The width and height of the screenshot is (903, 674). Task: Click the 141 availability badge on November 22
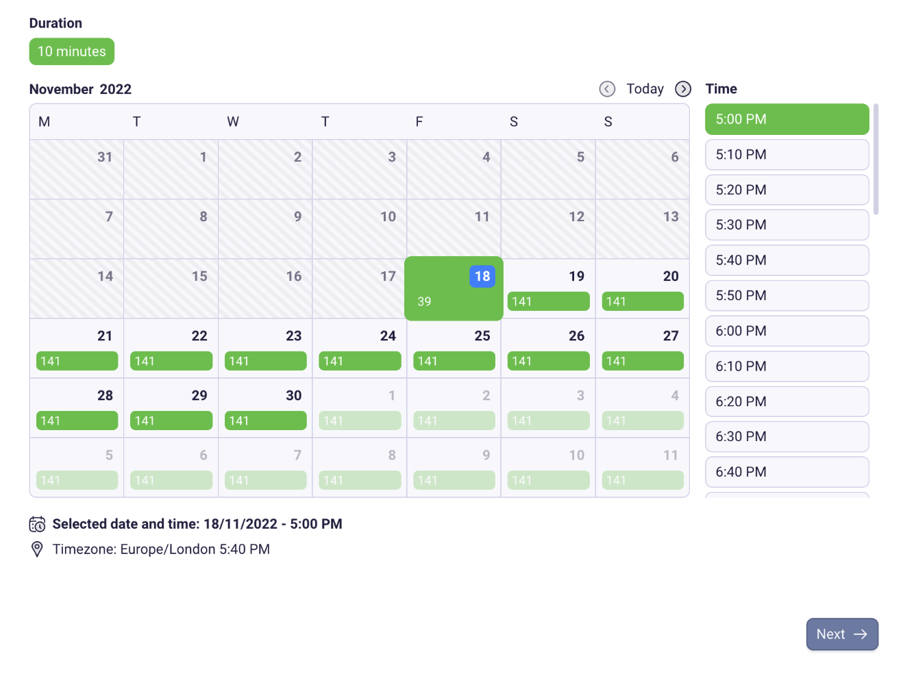point(171,361)
